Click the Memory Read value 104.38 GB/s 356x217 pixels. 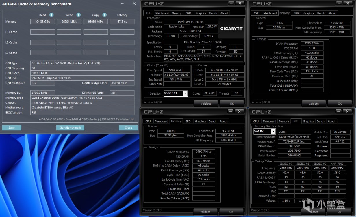(42, 22)
